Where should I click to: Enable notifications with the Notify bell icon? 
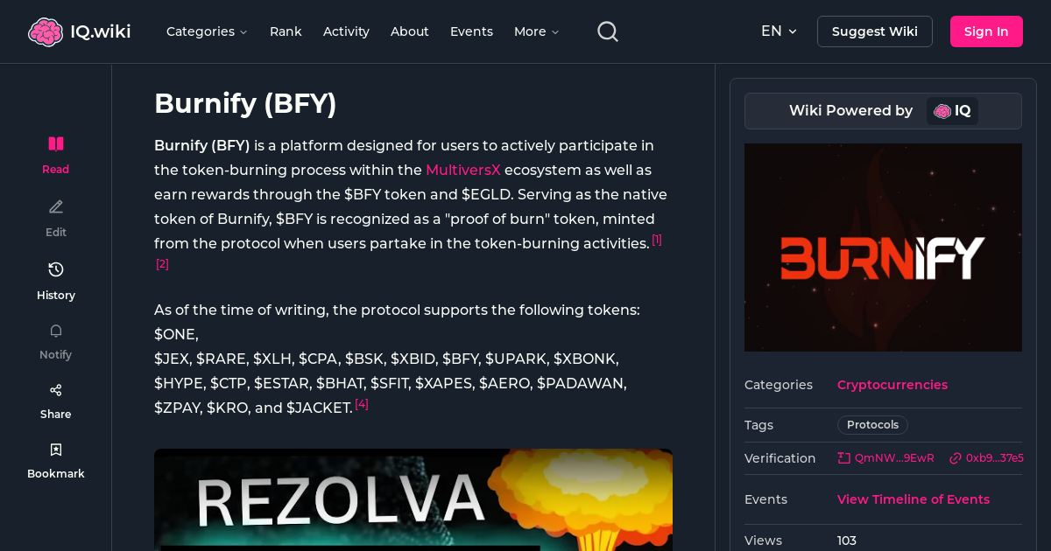click(x=55, y=331)
